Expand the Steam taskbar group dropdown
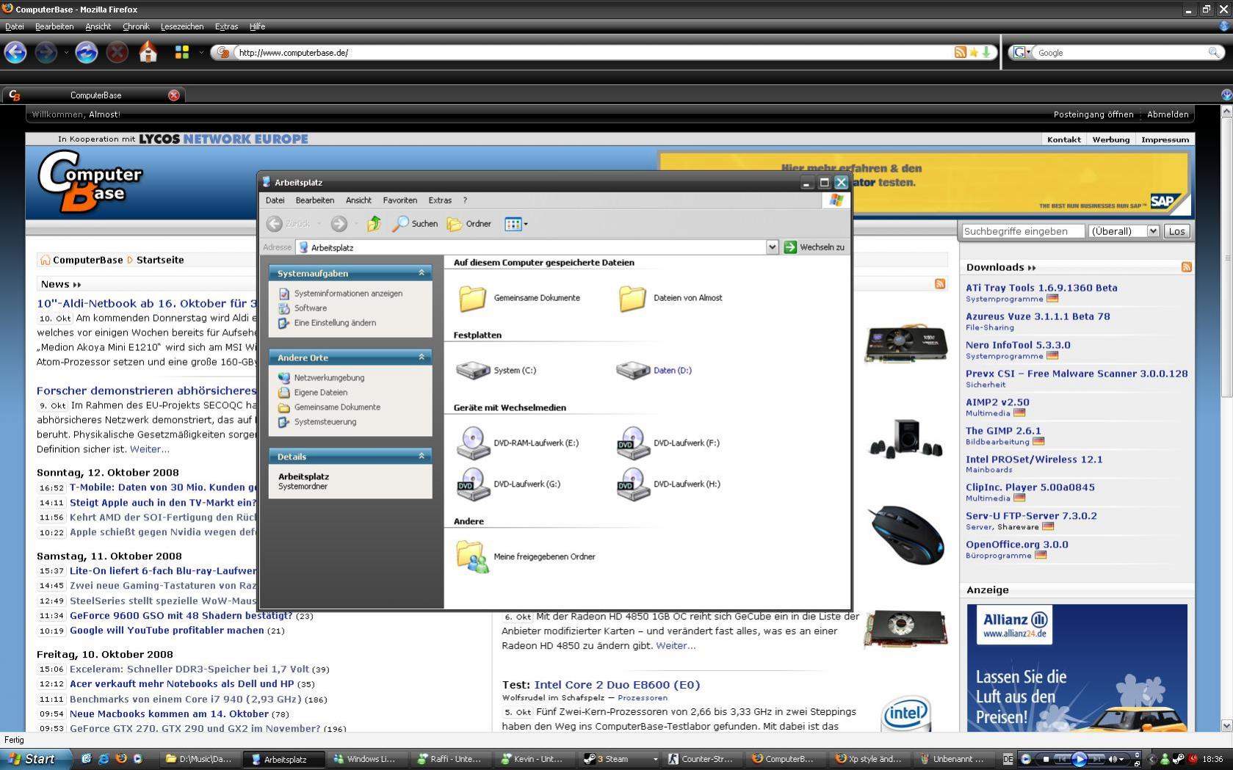The width and height of the screenshot is (1233, 770). pyautogui.click(x=655, y=759)
